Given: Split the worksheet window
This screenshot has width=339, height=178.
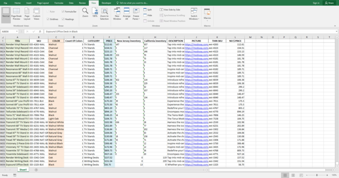Looking at the screenshot, I should [x=148, y=10].
